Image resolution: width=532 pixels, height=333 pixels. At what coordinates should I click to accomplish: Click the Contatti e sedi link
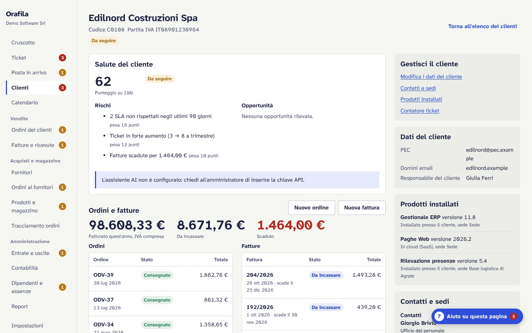pos(418,88)
